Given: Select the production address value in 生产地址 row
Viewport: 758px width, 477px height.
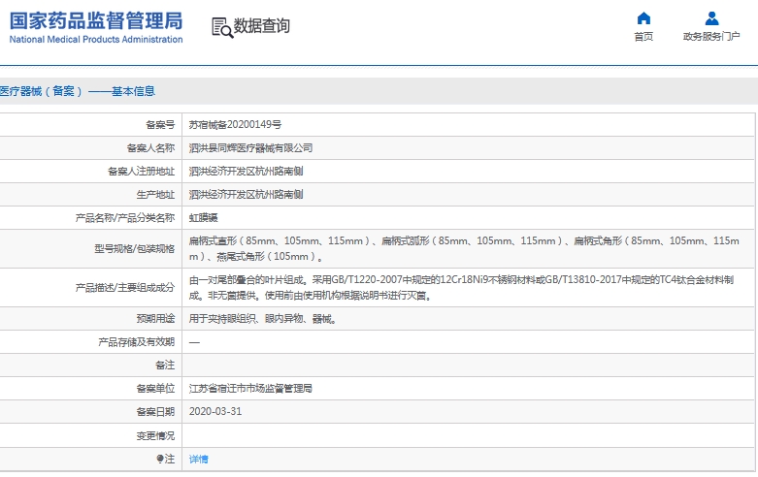Looking at the screenshot, I should (246, 195).
